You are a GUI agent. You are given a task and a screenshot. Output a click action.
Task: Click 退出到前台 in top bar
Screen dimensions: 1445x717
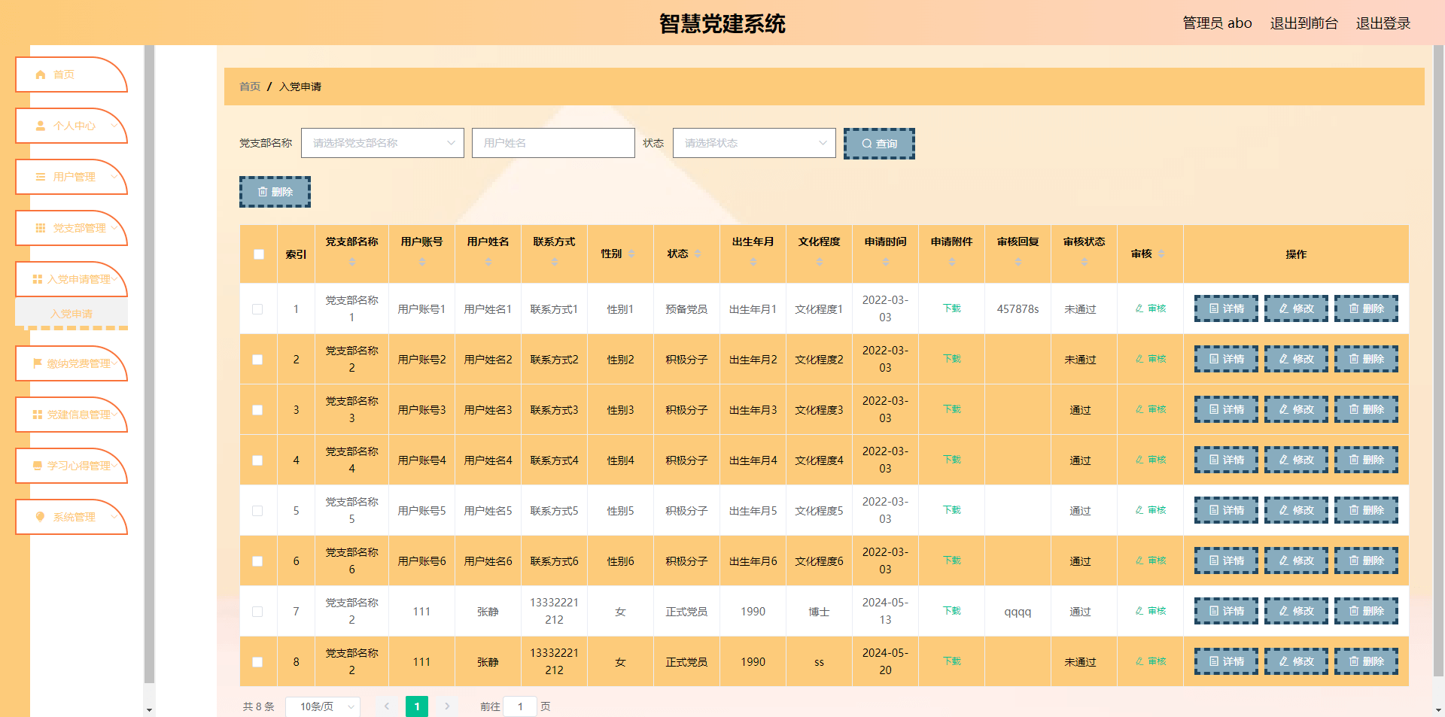pyautogui.click(x=1304, y=23)
